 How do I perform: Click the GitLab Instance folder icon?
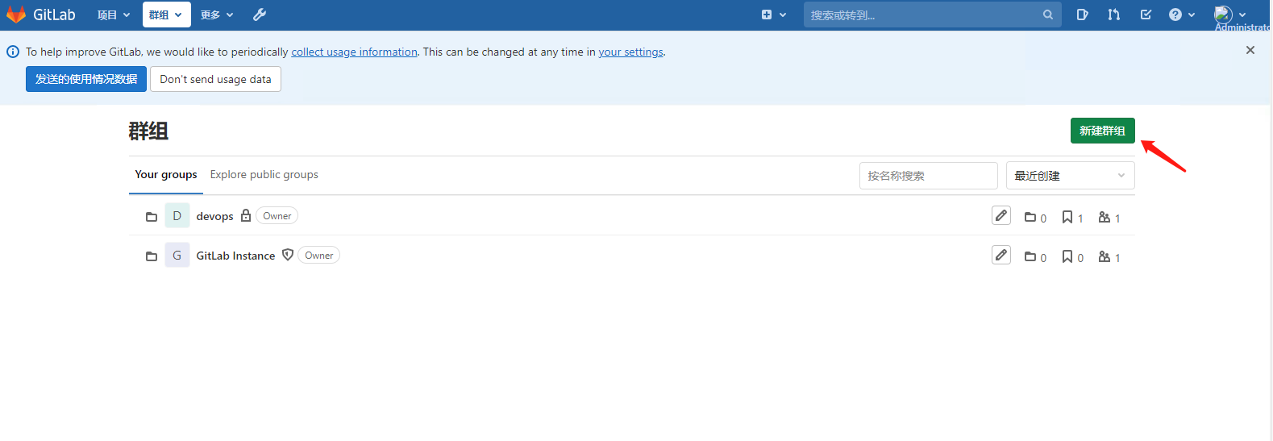pyautogui.click(x=152, y=256)
